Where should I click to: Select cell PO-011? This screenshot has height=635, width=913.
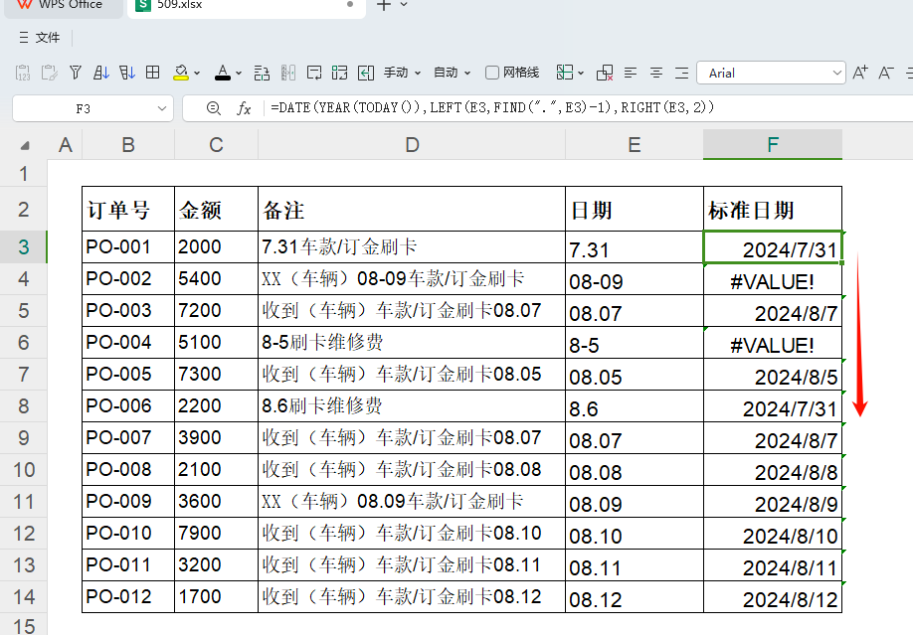128,565
